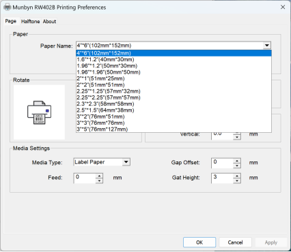Click the printer rotation preview image
Screen dimensions: 291x252
[x=39, y=112]
